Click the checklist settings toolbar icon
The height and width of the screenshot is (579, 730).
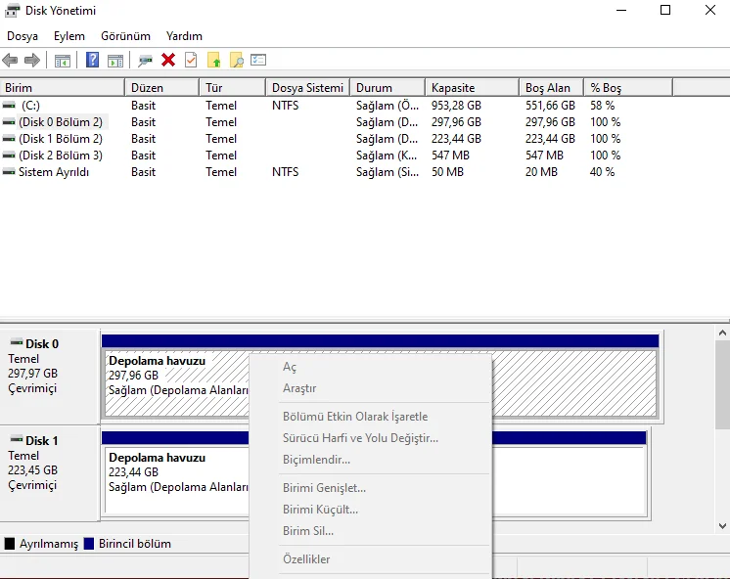click(258, 61)
